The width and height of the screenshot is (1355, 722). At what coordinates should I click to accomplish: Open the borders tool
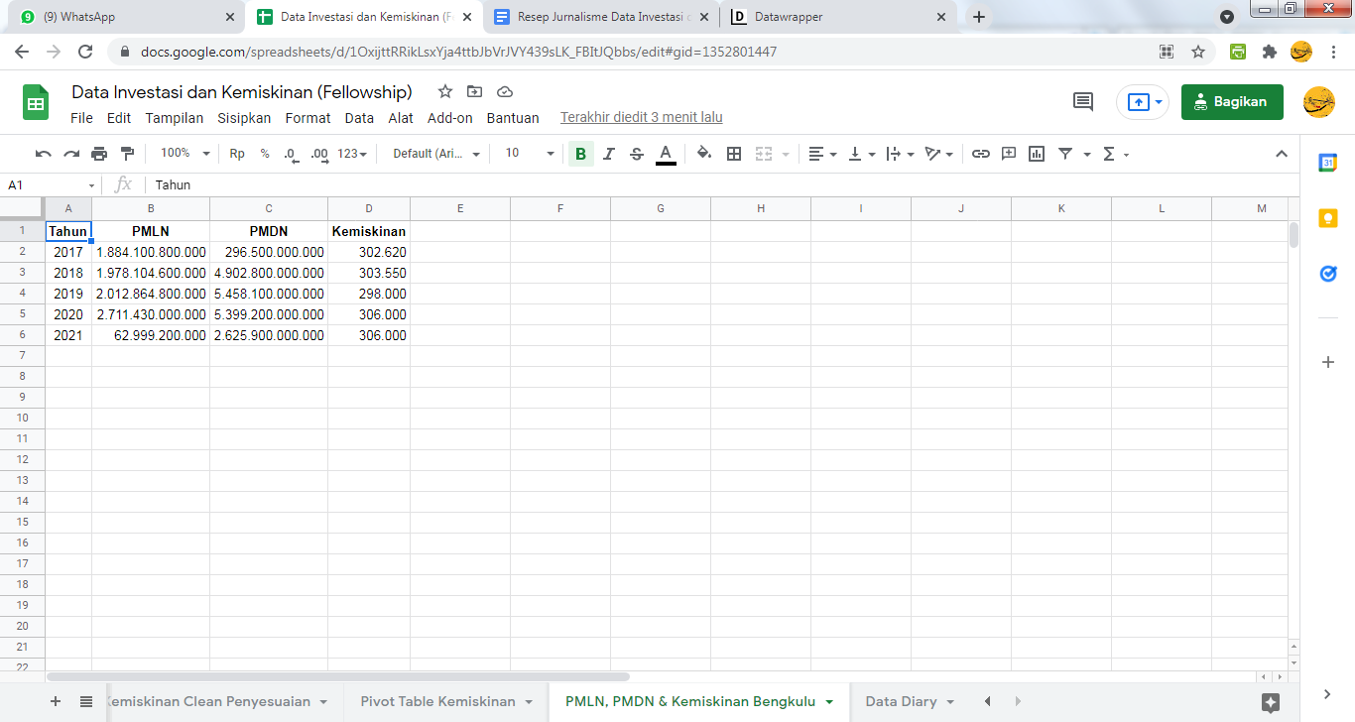click(734, 154)
